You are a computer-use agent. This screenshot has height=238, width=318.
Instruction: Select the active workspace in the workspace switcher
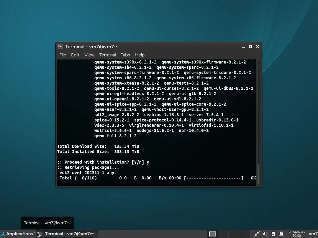coord(212,234)
